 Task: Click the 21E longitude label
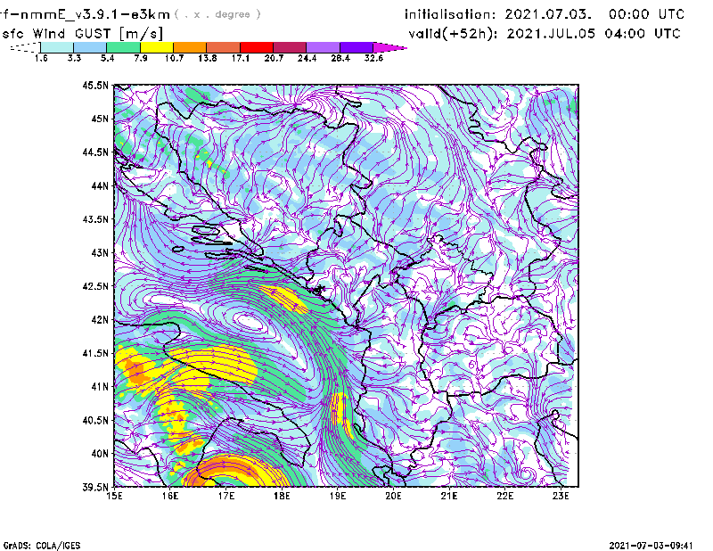(x=449, y=496)
